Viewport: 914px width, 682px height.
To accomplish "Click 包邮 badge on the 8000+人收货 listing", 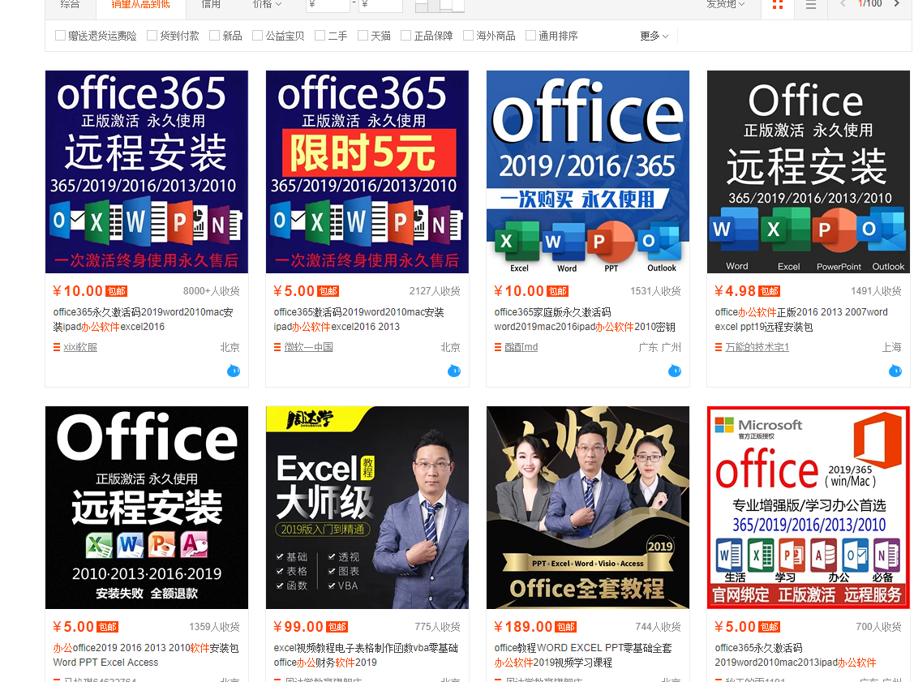I will tap(117, 291).
